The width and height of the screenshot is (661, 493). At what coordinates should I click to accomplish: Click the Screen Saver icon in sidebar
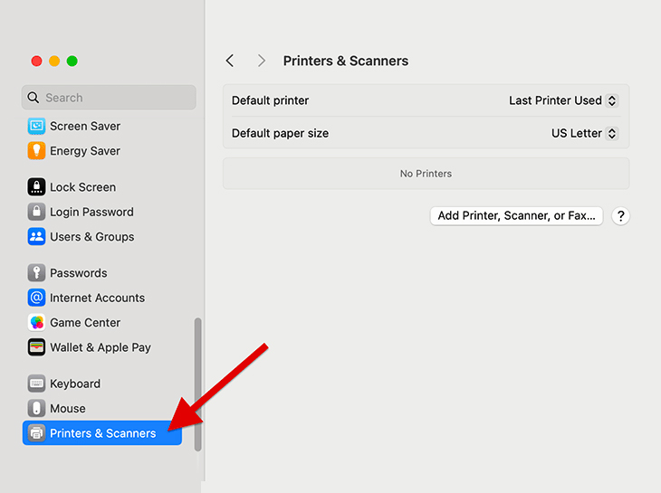coord(36,126)
